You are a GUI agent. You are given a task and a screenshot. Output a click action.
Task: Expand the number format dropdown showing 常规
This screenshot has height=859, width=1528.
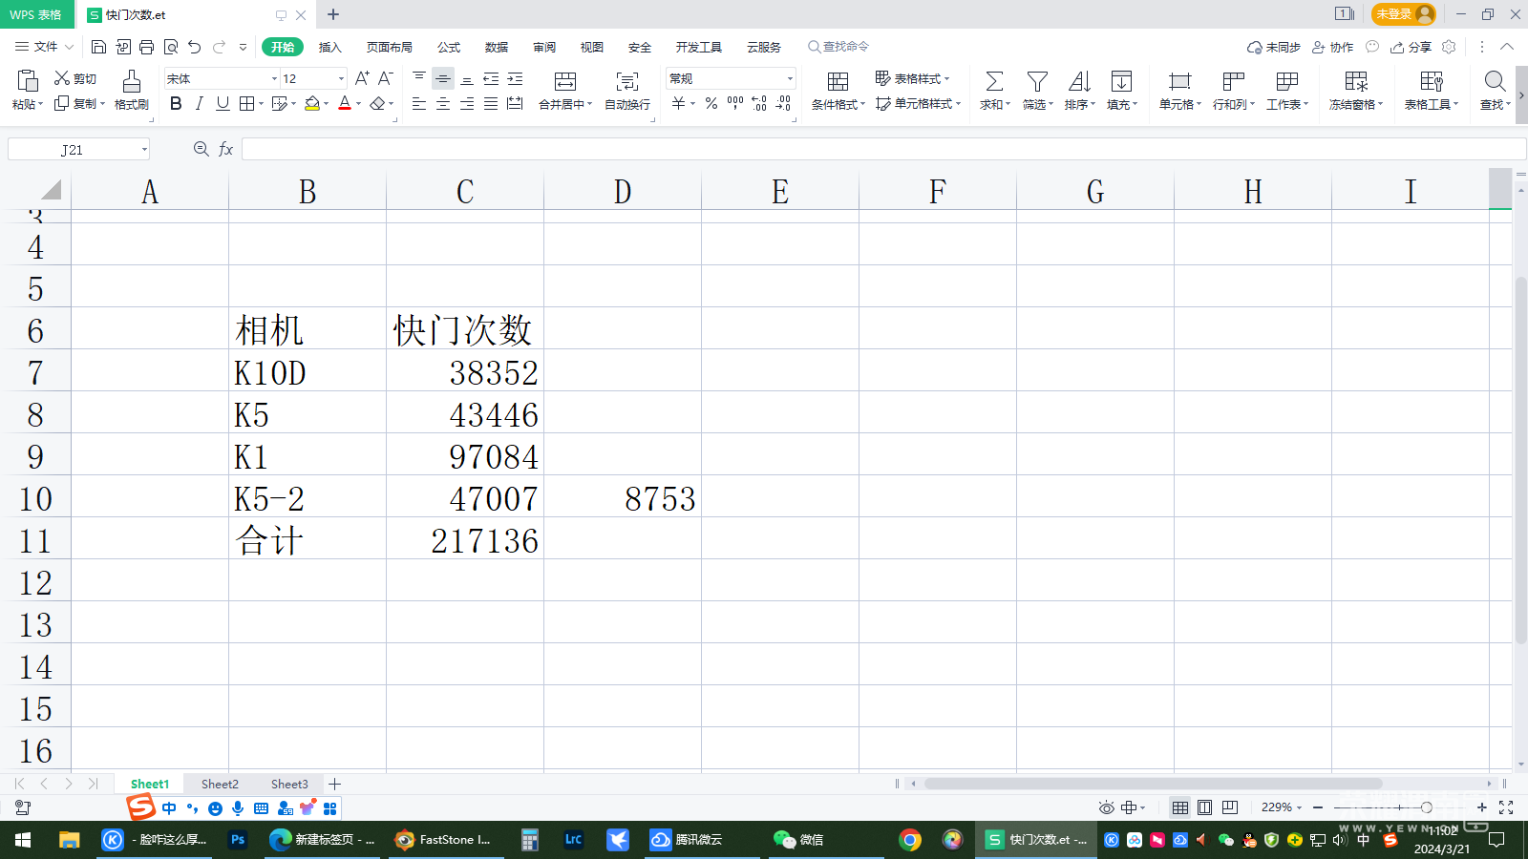click(790, 79)
